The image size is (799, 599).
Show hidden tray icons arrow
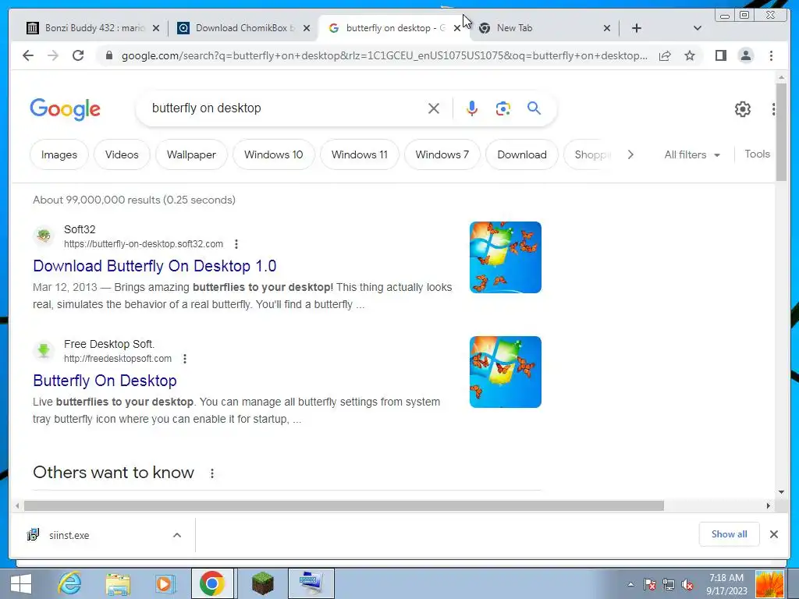(630, 585)
